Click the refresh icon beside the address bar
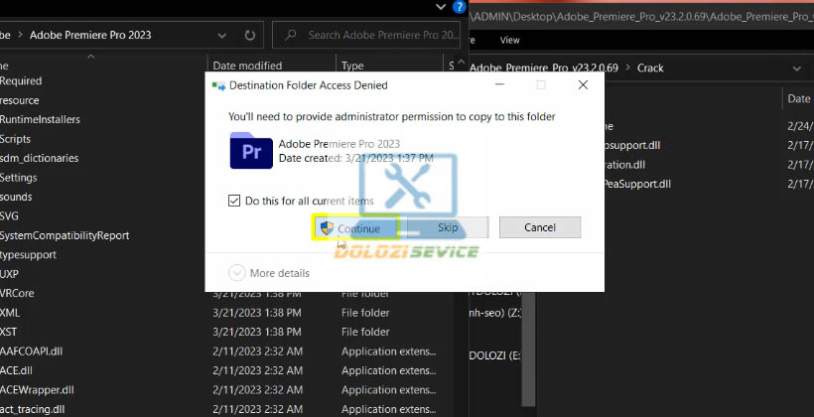814x417 pixels. (x=247, y=35)
